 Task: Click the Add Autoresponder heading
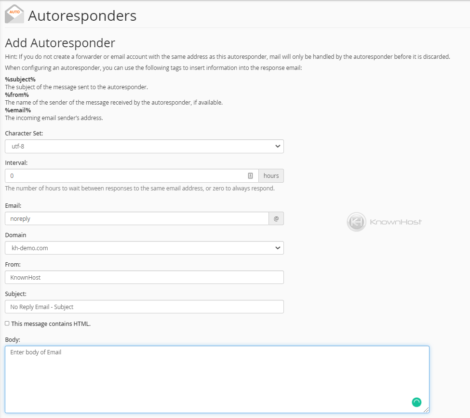tap(60, 43)
